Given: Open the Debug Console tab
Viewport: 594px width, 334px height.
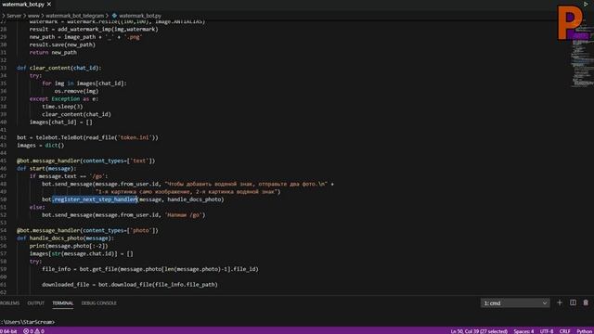Looking at the screenshot, I should (99, 303).
